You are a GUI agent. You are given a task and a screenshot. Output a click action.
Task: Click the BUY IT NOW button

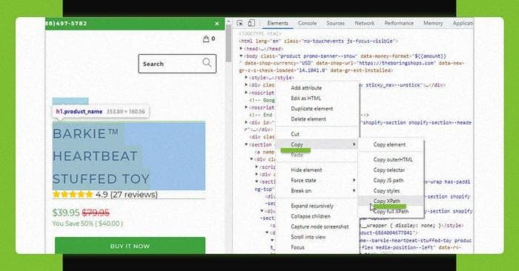pyautogui.click(x=130, y=246)
